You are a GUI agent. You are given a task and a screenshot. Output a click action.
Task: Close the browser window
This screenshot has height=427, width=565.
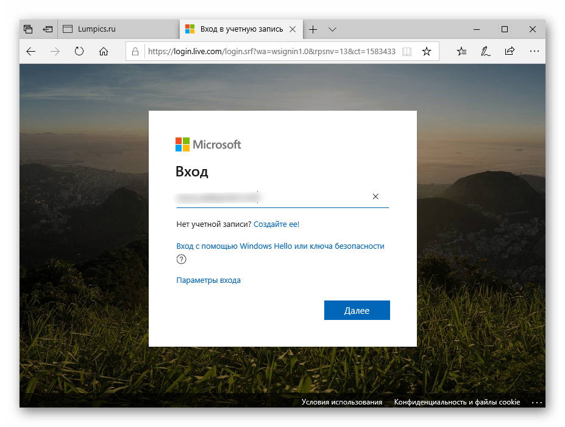coord(533,29)
